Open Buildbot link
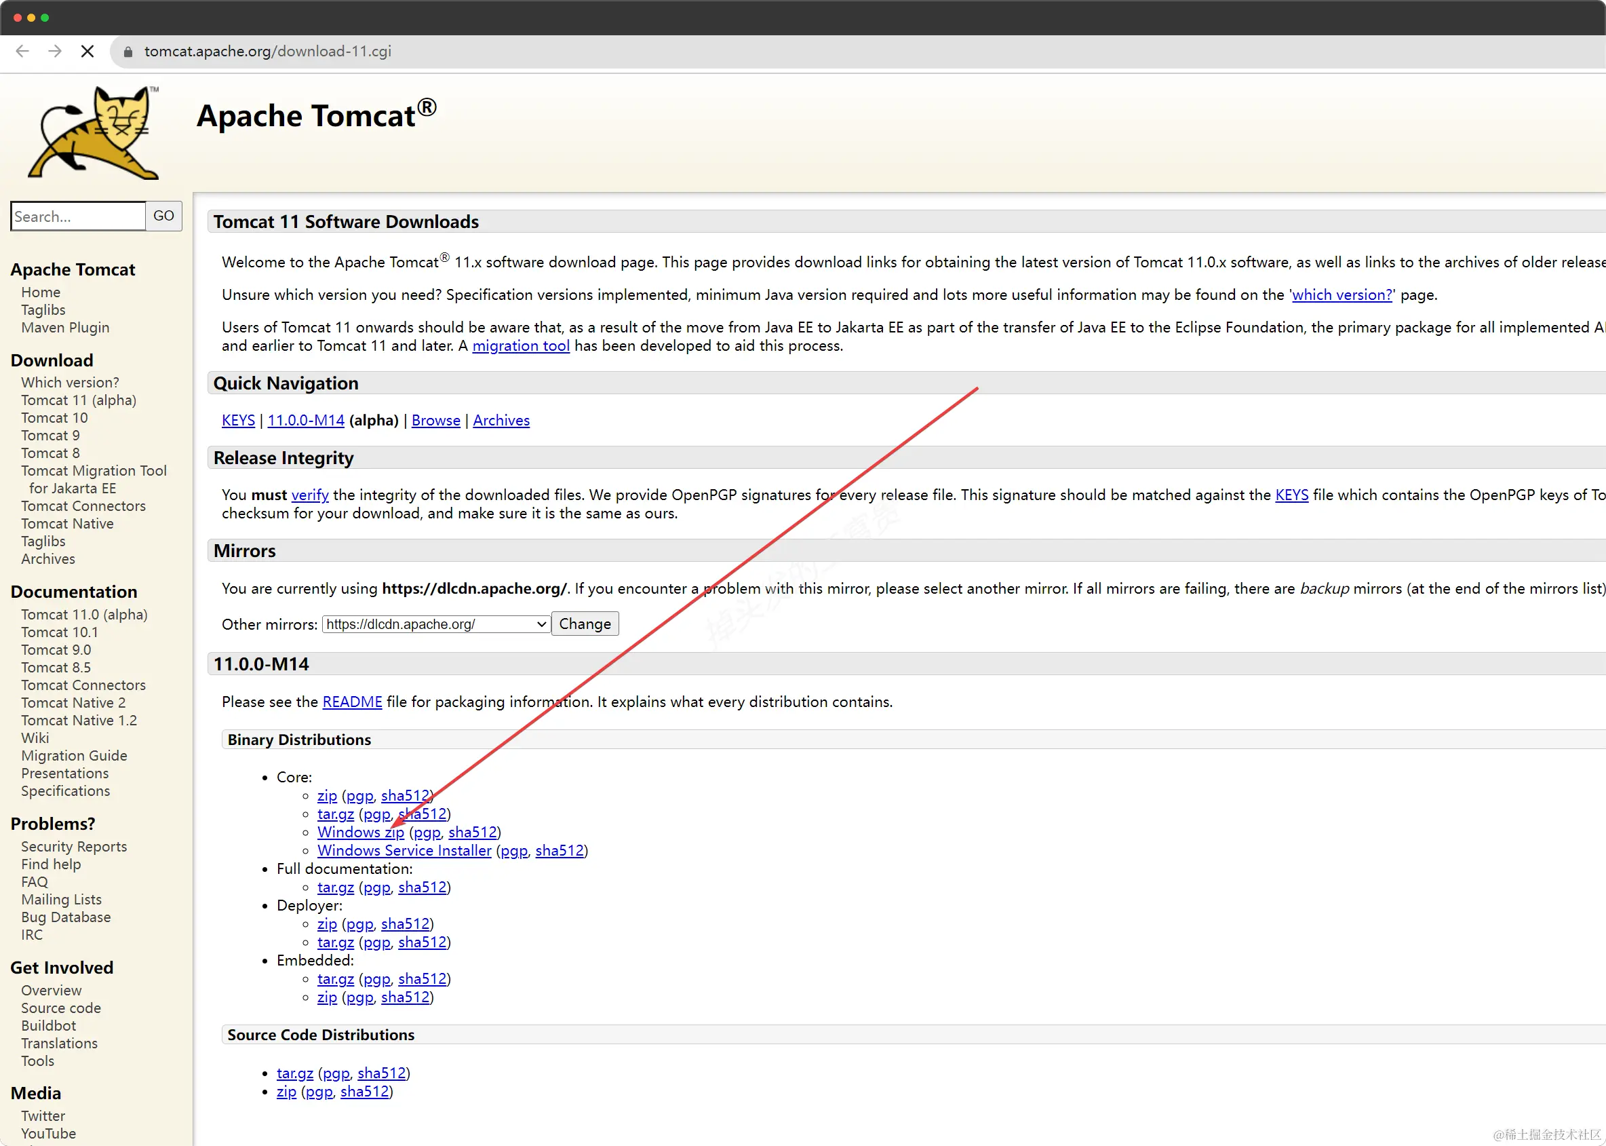1606x1146 pixels. (x=49, y=1026)
